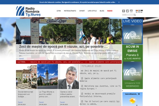The width and height of the screenshot is (159, 106).
Task: Dismiss the cookie notice X
Action: pyautogui.click(x=119, y=2)
